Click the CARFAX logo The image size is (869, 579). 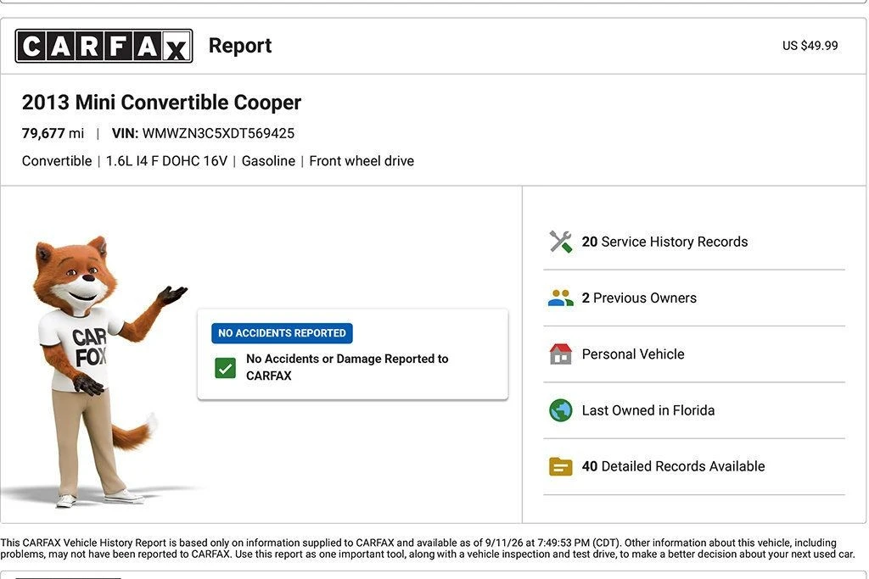pos(104,46)
